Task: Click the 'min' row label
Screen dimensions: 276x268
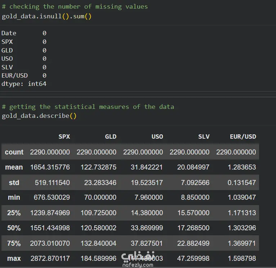Action: tap(14, 198)
